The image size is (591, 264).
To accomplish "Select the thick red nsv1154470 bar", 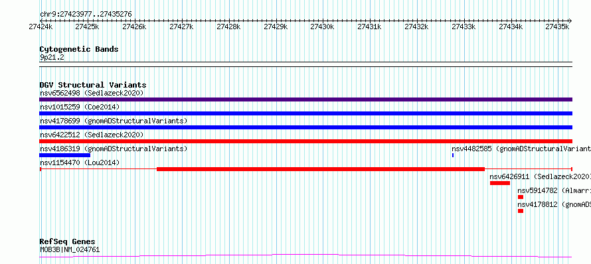I will pos(320,169).
